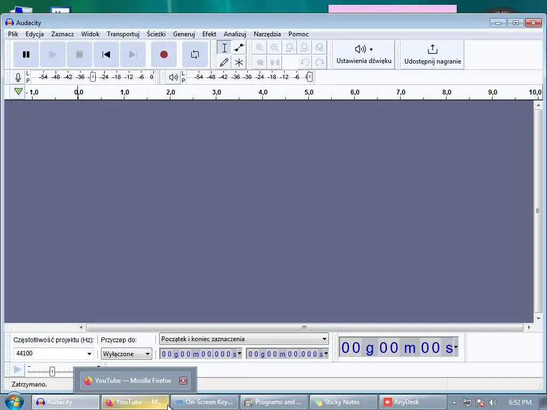Screen dimensions: 547x410
Task: Click the Trim audio outside selection icon
Action: [x=260, y=62]
